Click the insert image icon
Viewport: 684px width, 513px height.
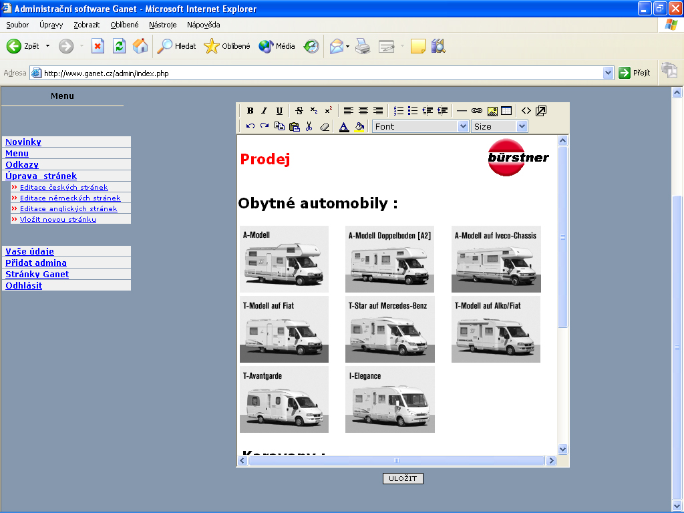(x=492, y=111)
